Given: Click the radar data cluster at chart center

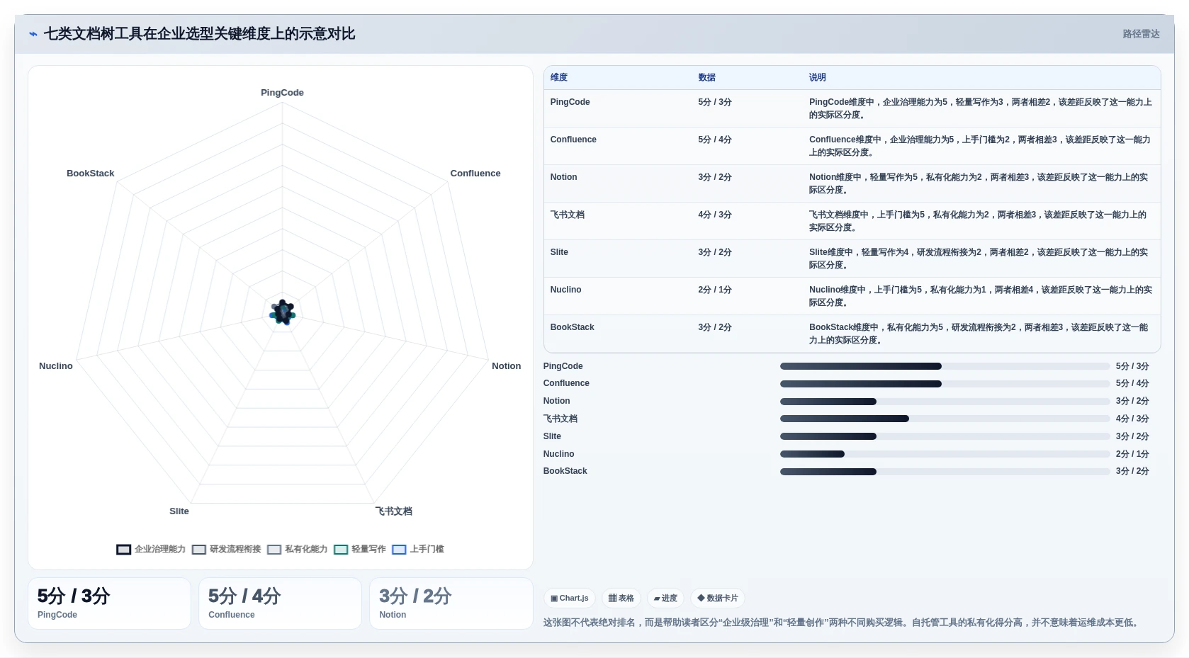Looking at the screenshot, I should click(282, 312).
